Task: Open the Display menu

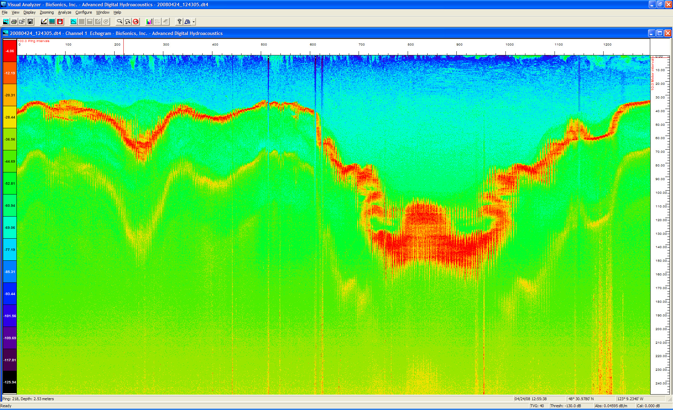Action: coord(29,12)
